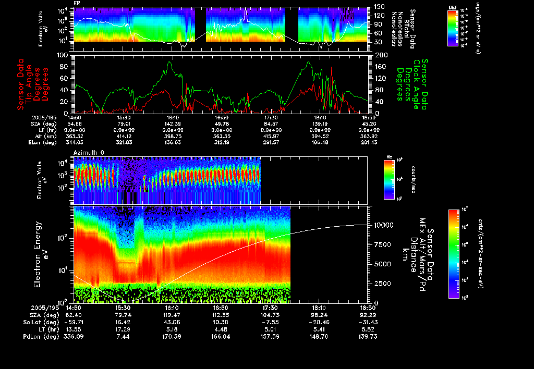Click ELon value 344.05
Image resolution: width=534 pixels, height=369 pixels.
coord(75,142)
